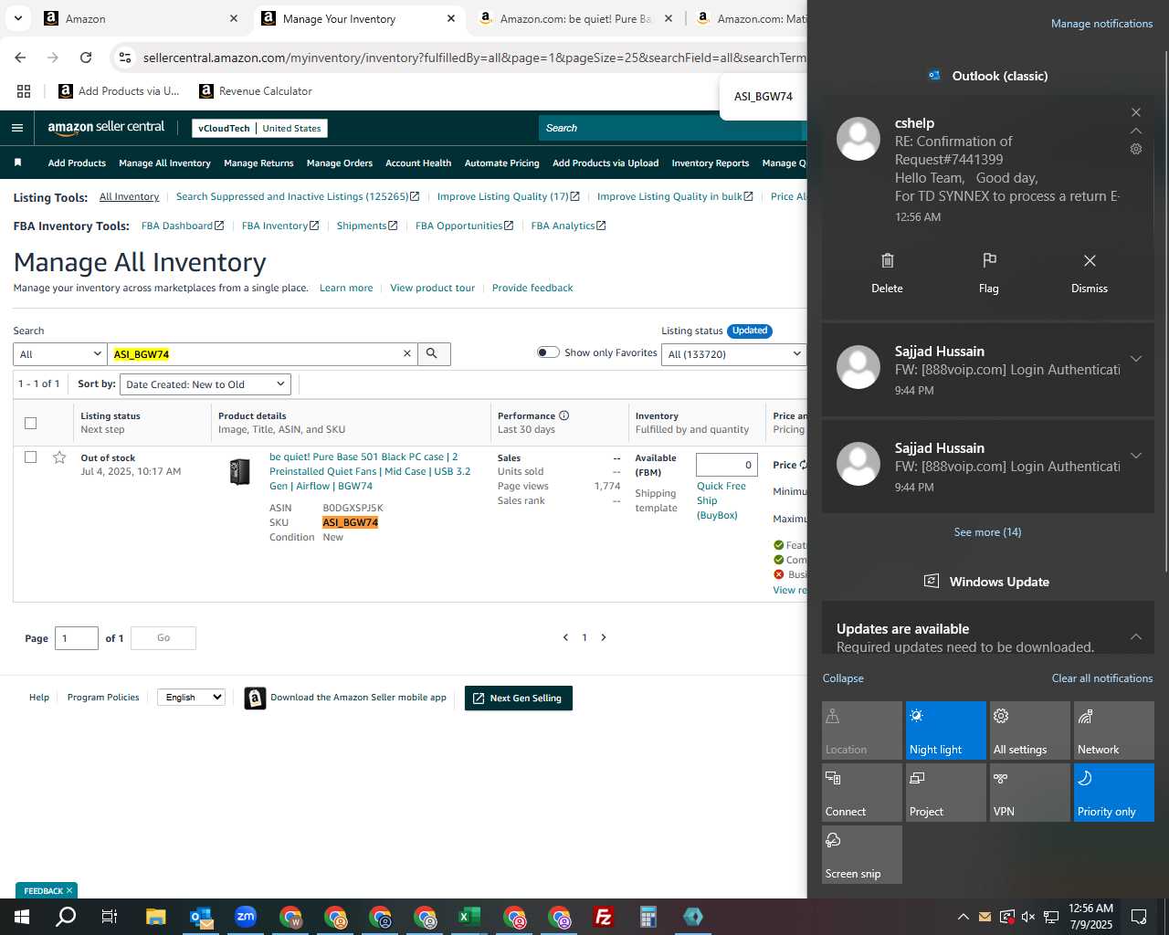Open Sort by Date Created dropdown
The height and width of the screenshot is (935, 1169).
[x=205, y=384]
